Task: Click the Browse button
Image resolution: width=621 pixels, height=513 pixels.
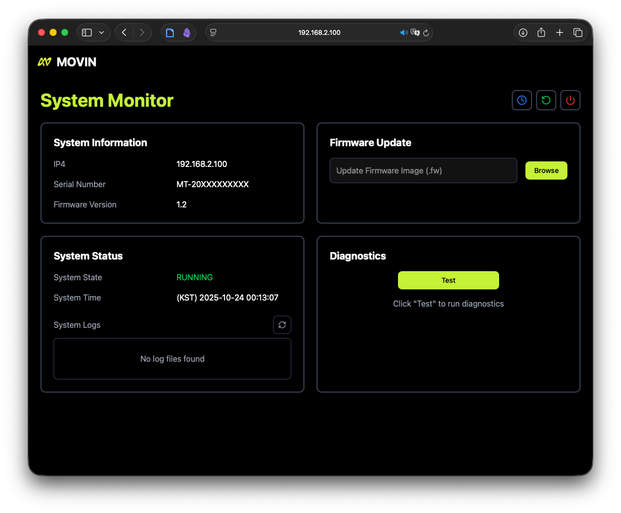Action: [x=546, y=170]
